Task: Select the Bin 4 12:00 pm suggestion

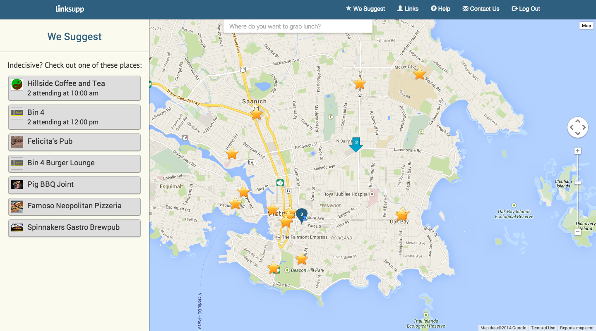Action: click(74, 117)
